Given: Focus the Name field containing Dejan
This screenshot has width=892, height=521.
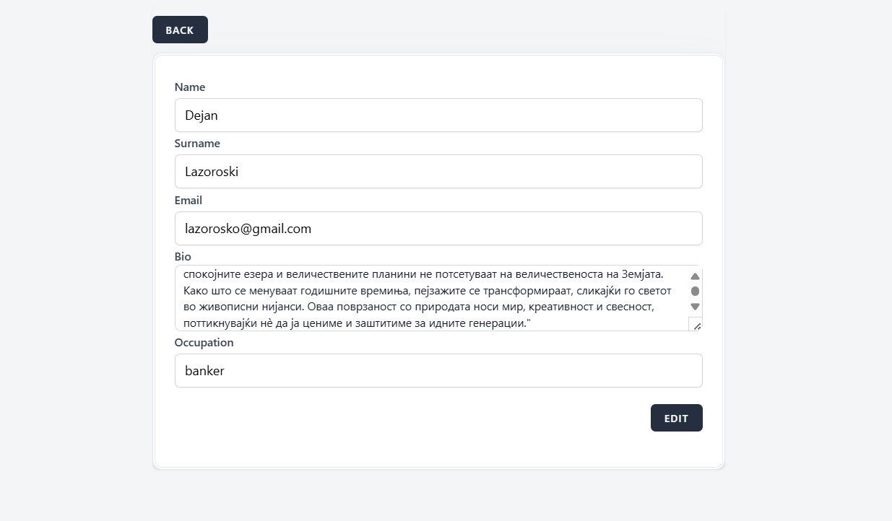Looking at the screenshot, I should coord(438,115).
